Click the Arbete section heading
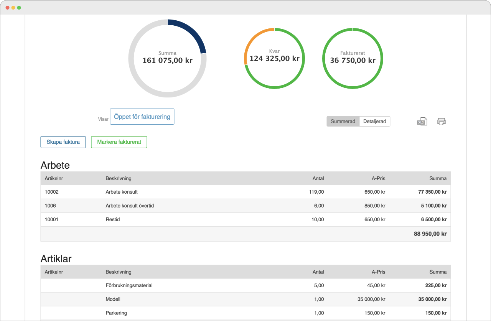This screenshot has width=491, height=321. [55, 165]
